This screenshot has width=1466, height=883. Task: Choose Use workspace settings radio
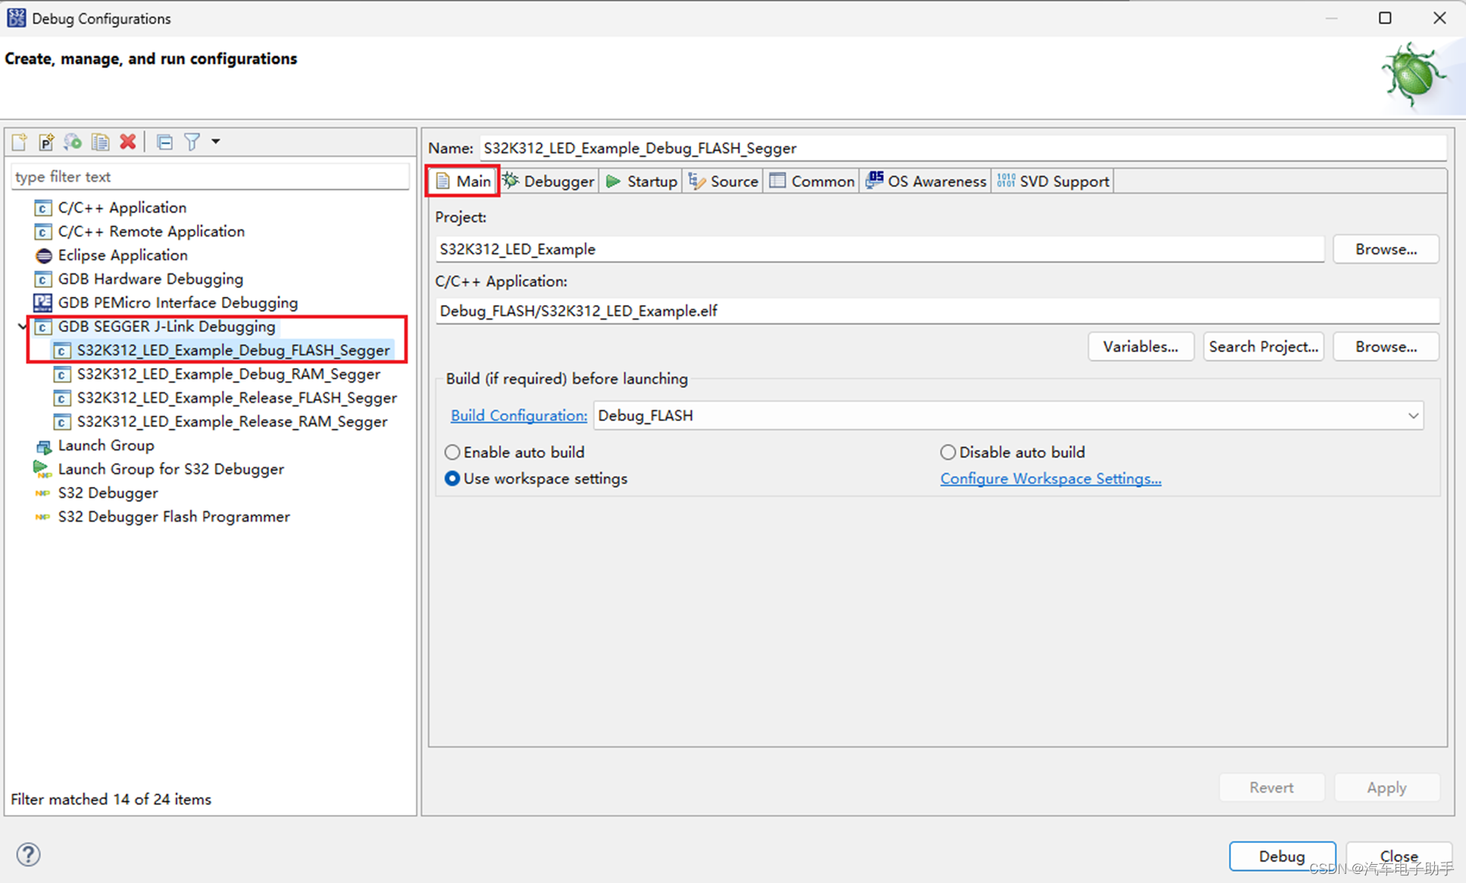click(x=452, y=479)
